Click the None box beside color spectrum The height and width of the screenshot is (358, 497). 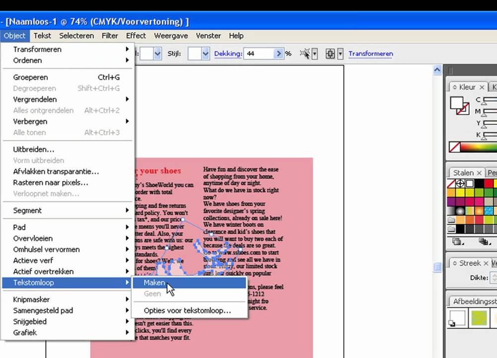(455, 147)
